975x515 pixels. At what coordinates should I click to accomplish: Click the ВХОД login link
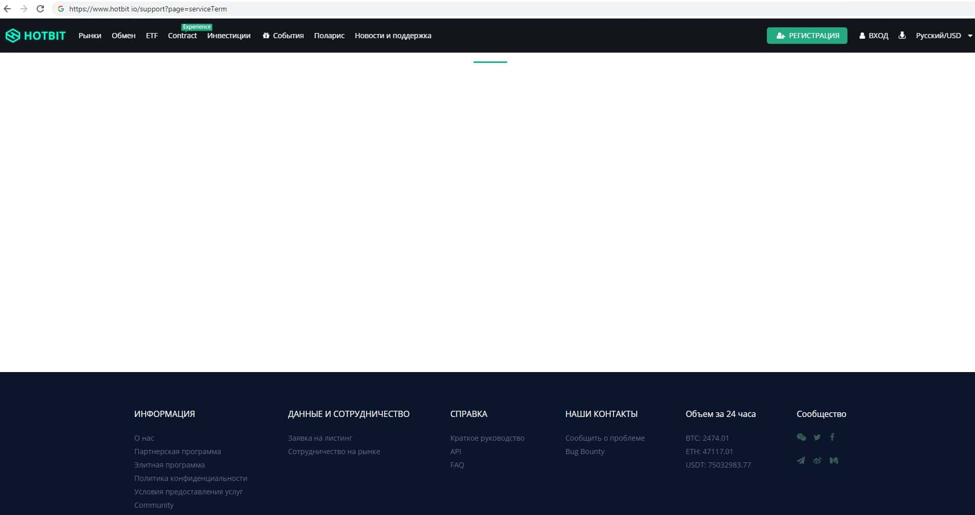click(874, 36)
